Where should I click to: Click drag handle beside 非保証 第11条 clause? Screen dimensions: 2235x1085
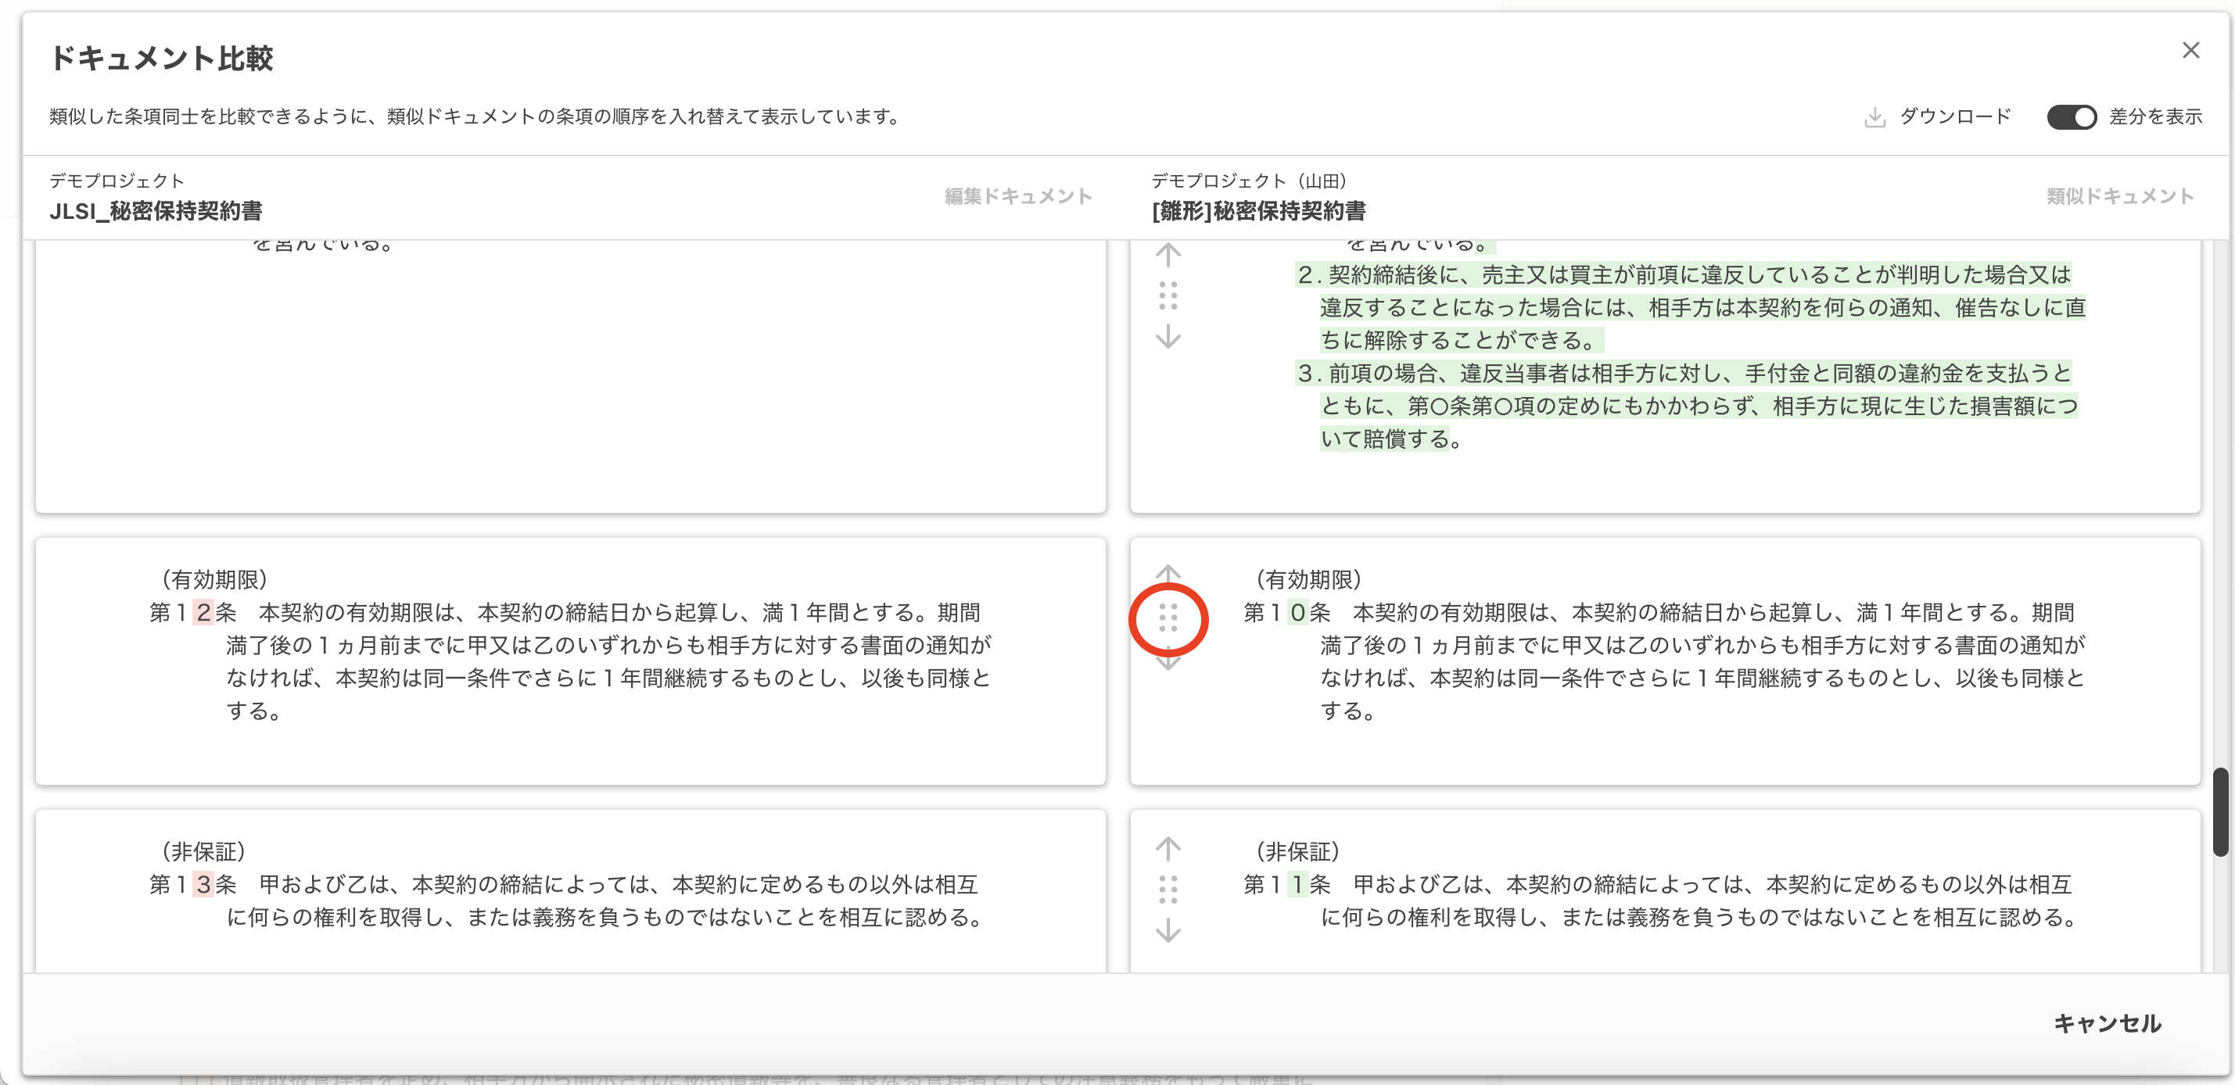click(1168, 889)
